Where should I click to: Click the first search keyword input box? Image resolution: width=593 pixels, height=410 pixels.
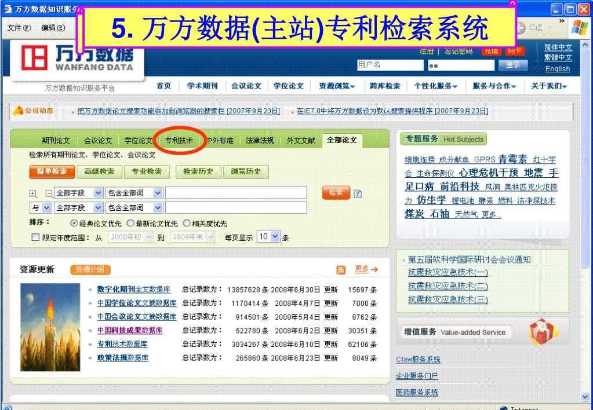point(236,193)
